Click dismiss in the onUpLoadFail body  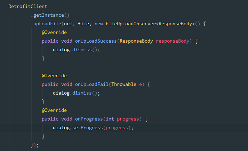(82, 93)
